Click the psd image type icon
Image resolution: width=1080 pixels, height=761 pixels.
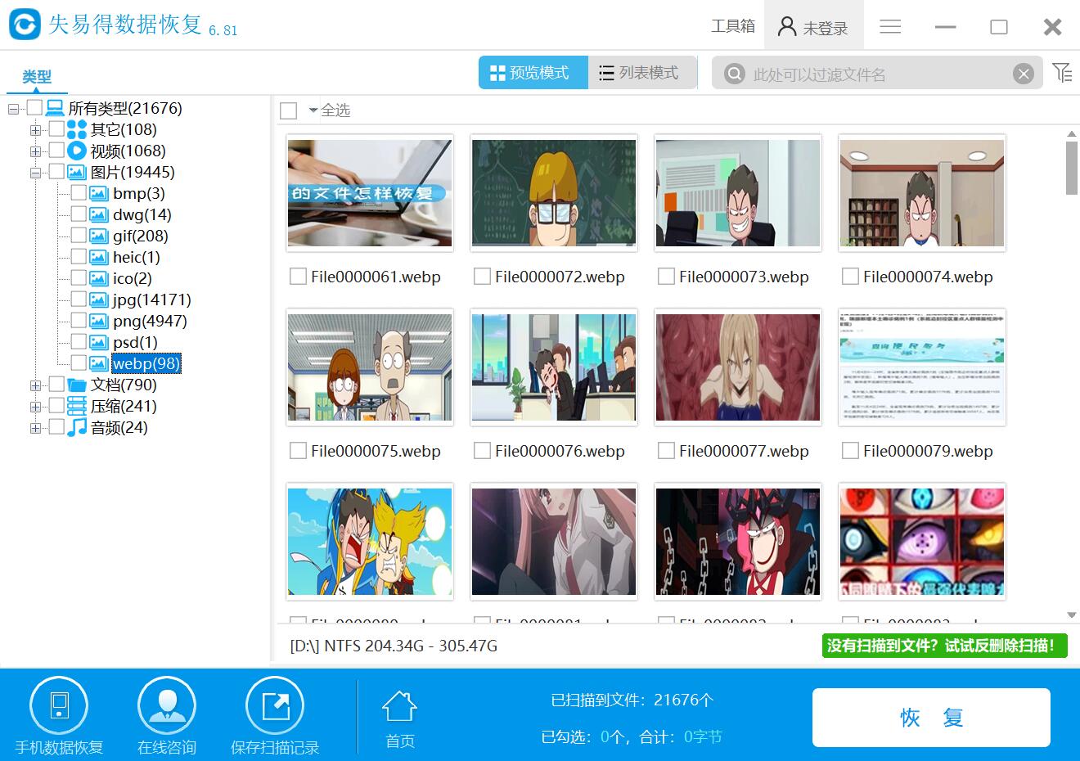point(99,342)
